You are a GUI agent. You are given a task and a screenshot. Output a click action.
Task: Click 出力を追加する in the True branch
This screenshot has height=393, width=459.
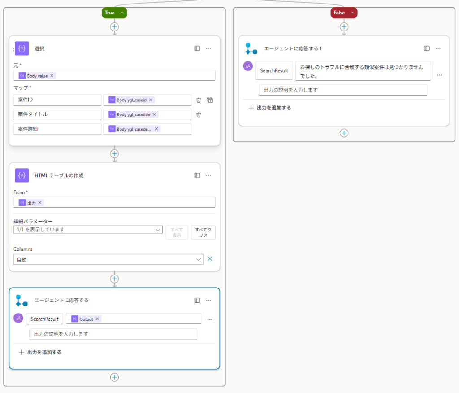(40, 352)
